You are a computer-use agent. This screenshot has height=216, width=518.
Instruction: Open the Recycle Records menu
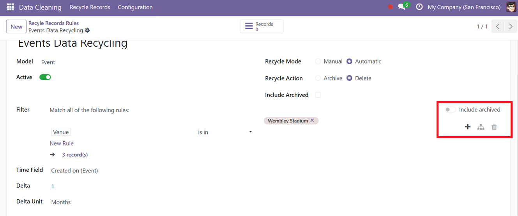pos(90,7)
